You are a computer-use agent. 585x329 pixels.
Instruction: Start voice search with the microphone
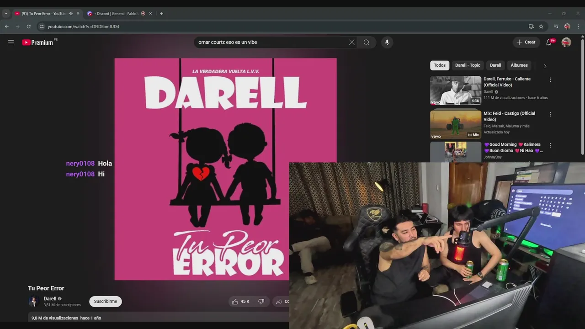pos(387,42)
